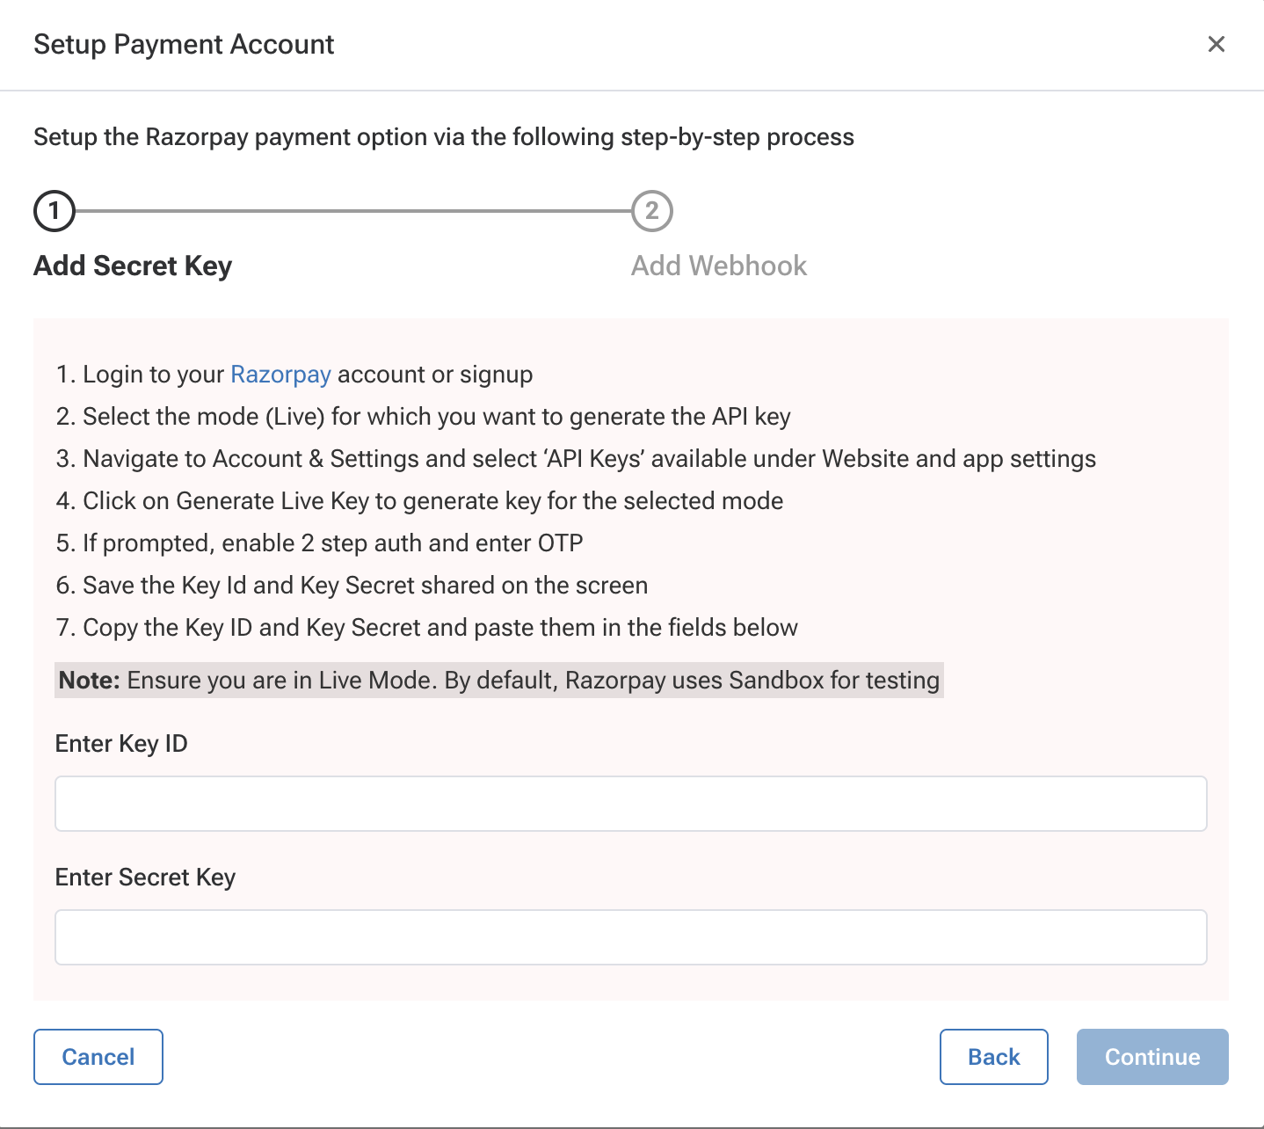Click the 'Enter Key ID' label
The image size is (1264, 1129).
pyautogui.click(x=121, y=744)
